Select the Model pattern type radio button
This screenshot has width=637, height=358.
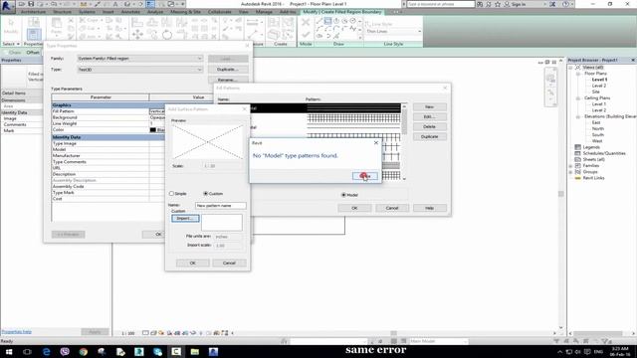point(343,195)
